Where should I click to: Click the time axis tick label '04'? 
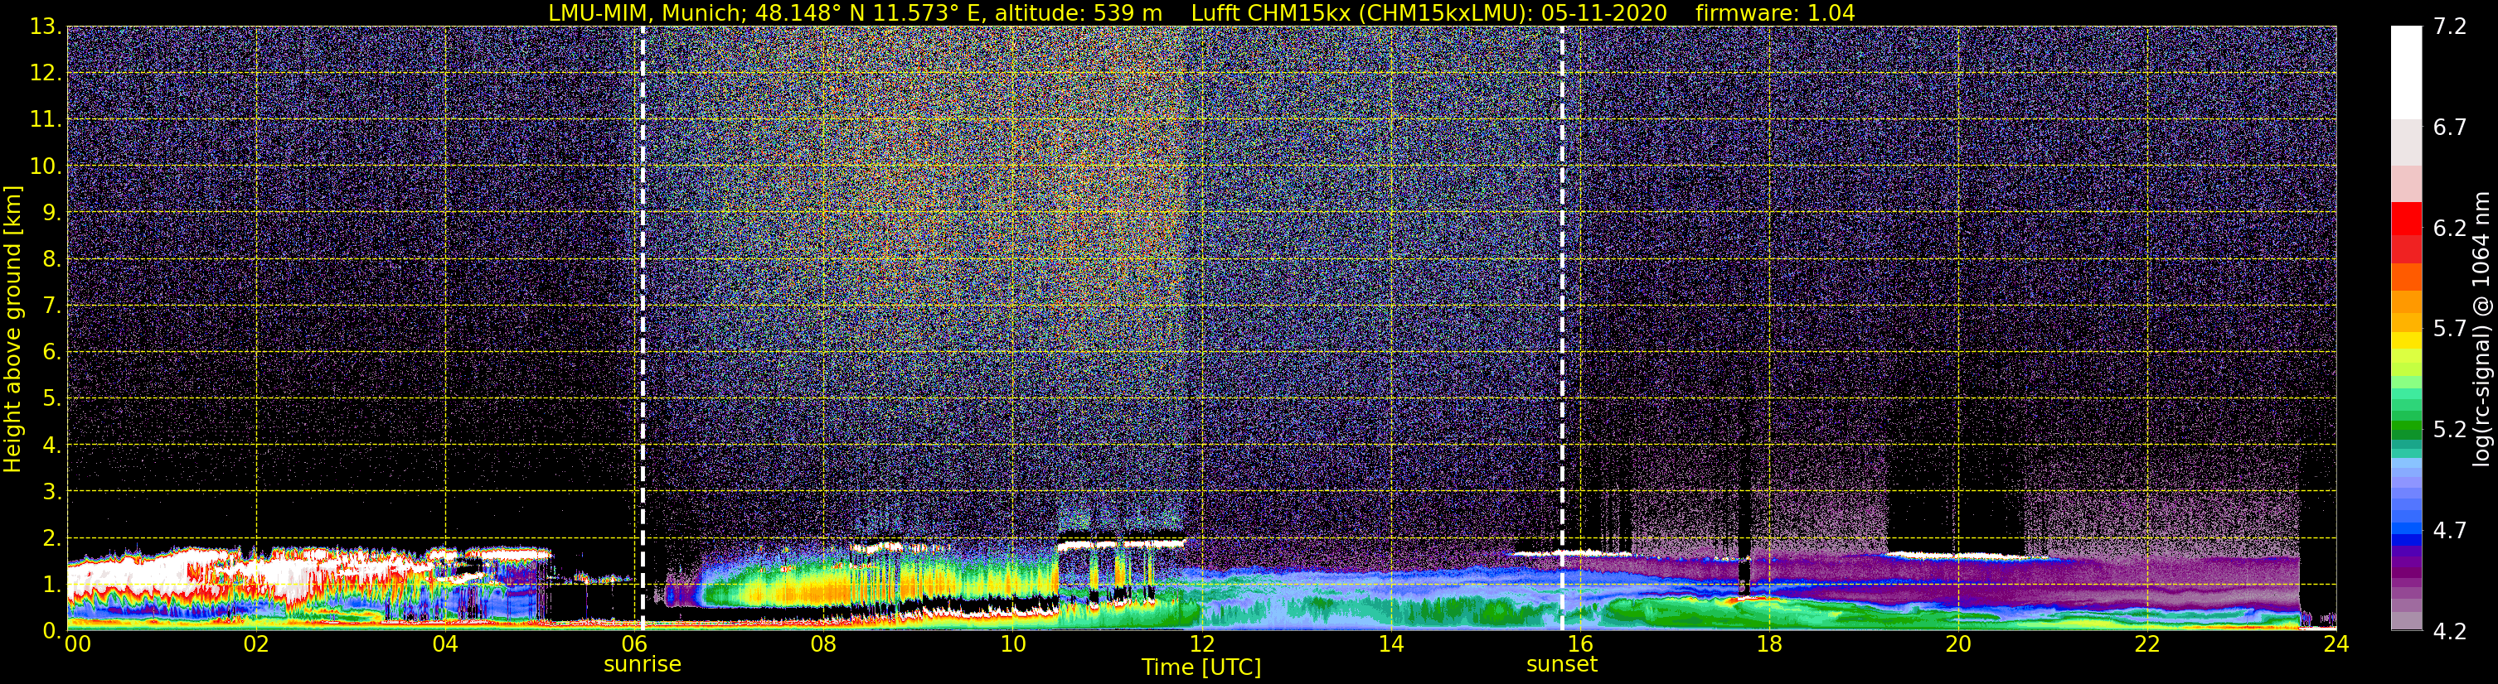point(444,644)
